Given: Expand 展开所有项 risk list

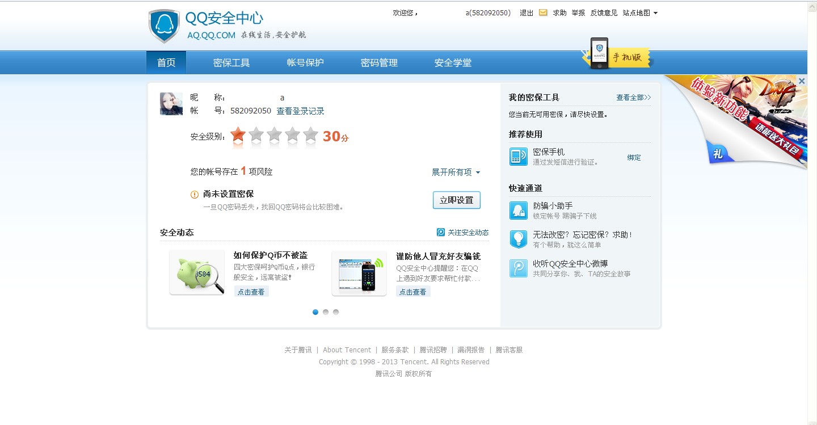Looking at the screenshot, I should [456, 172].
